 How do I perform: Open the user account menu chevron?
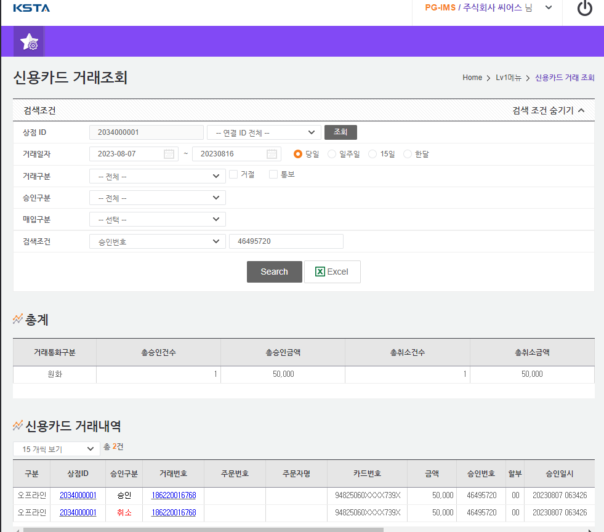tap(549, 8)
